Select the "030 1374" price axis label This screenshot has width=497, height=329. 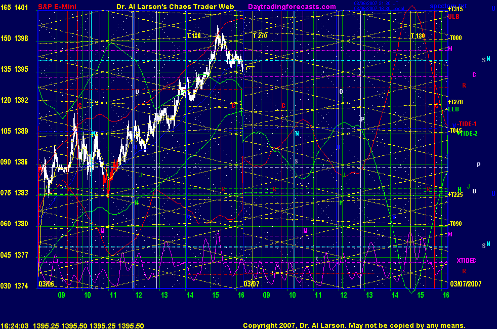coord(14,286)
